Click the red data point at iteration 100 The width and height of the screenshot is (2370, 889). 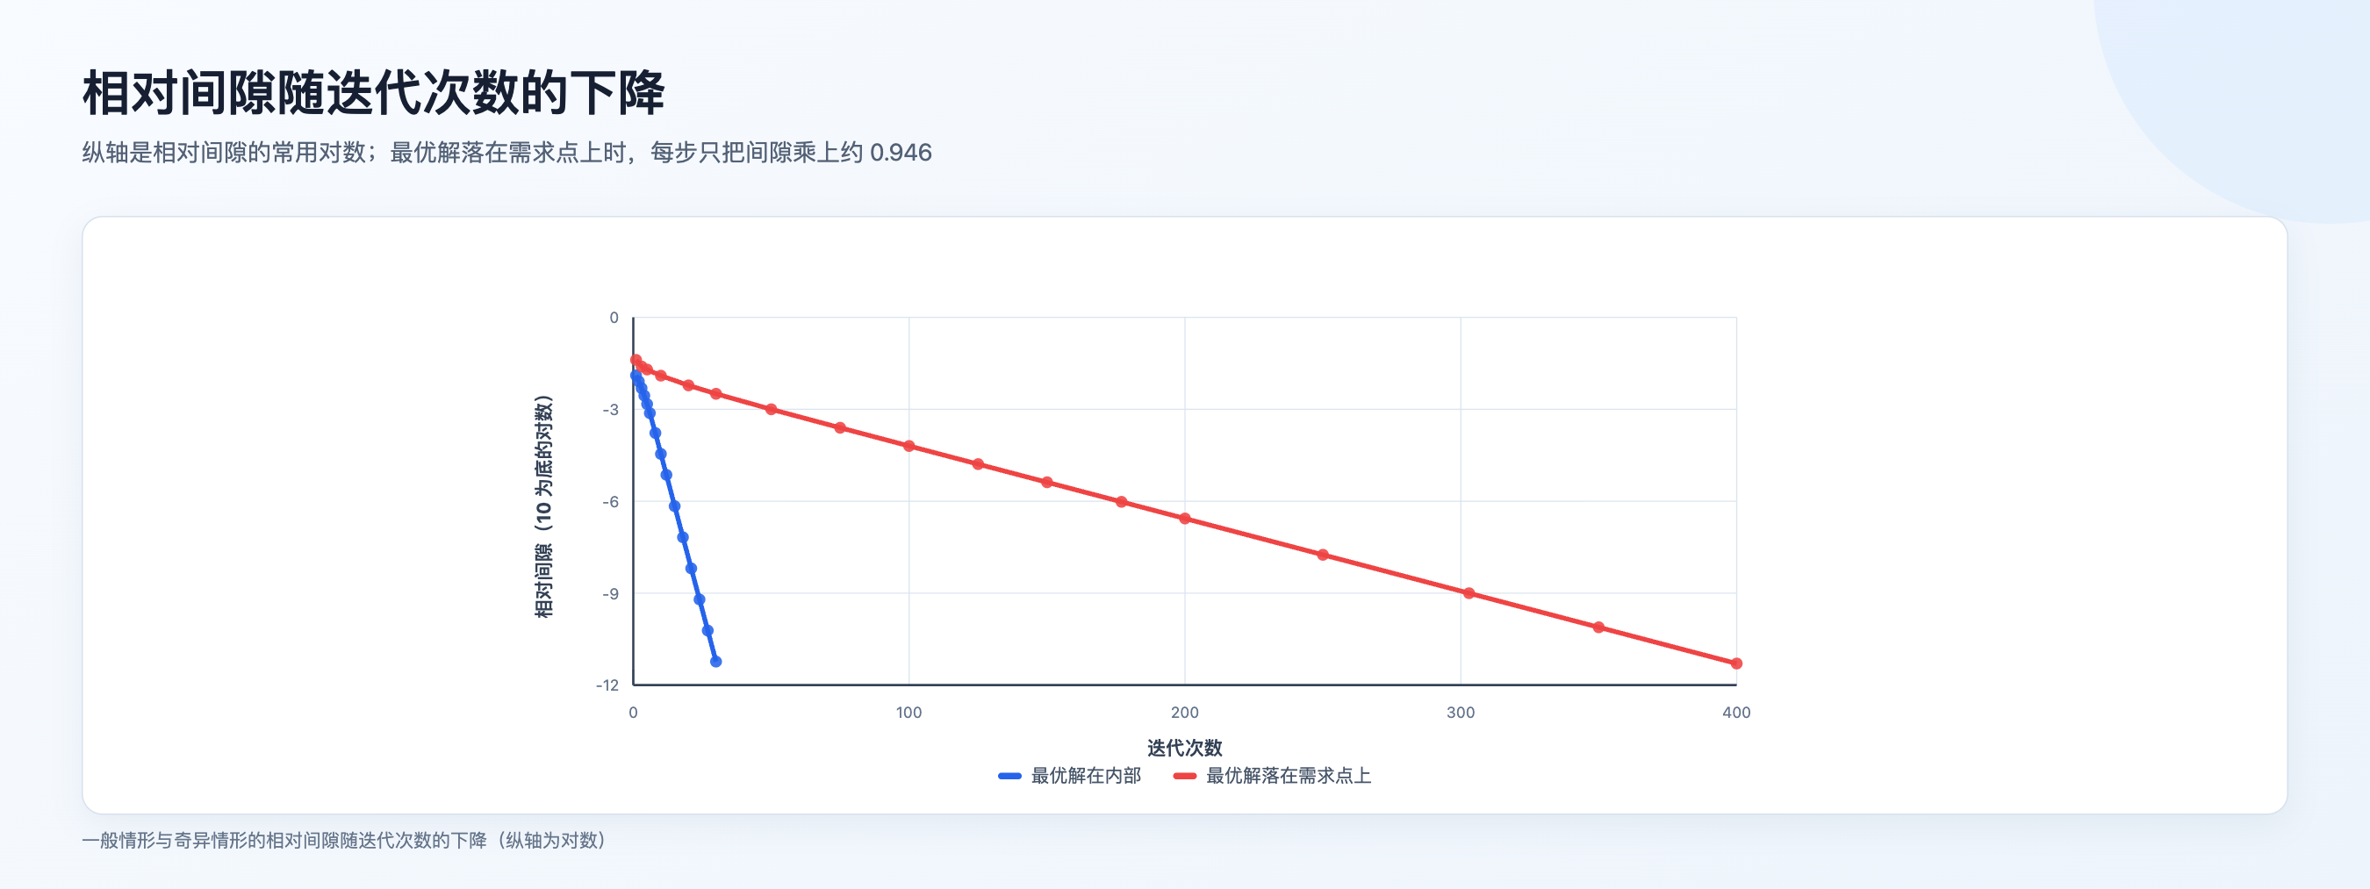pos(909,447)
